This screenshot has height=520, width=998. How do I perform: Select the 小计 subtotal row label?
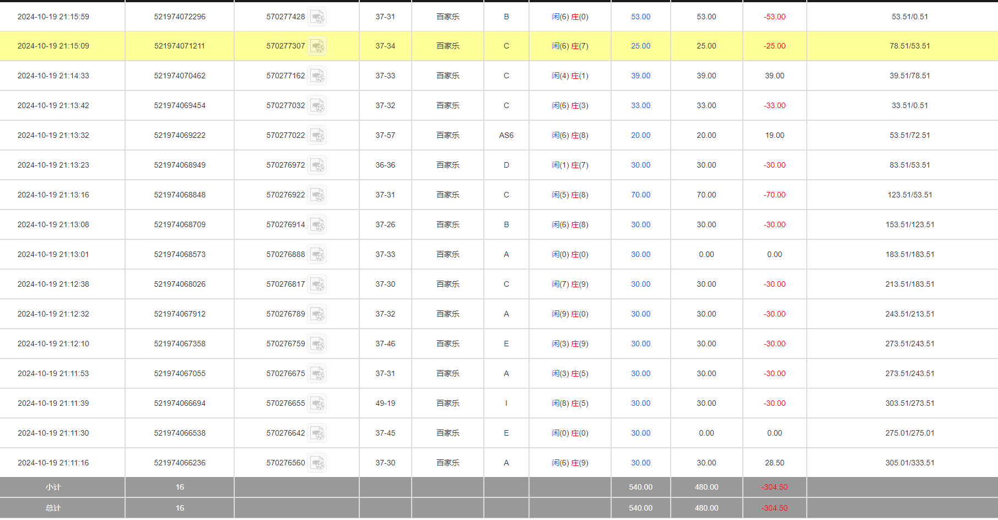point(53,487)
